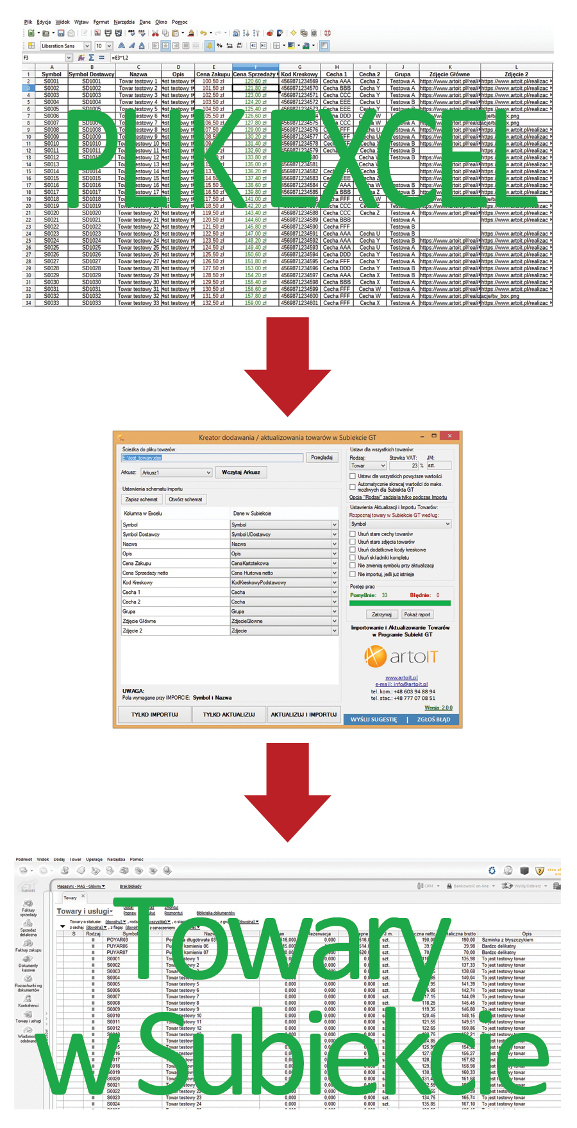The width and height of the screenshot is (577, 1128).
Task: Click the TYLKO IMPORTUJ button
Action: pos(155,714)
